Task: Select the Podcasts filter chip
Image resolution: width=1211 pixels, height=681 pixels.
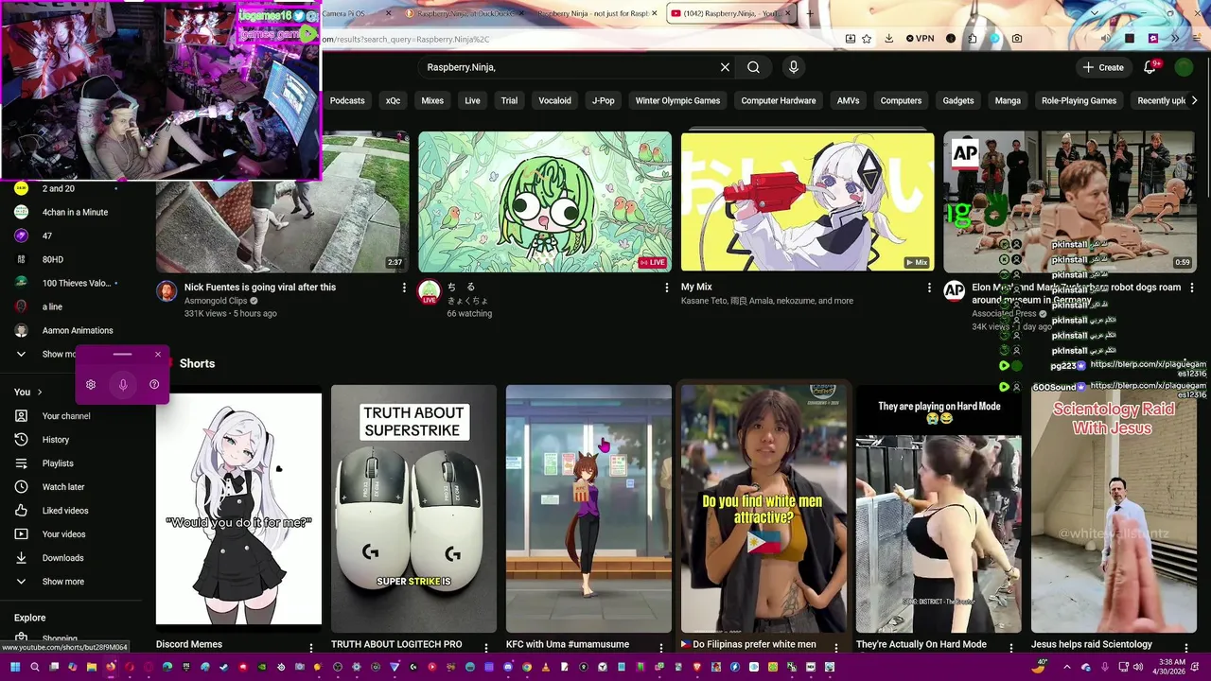Action: tap(347, 100)
